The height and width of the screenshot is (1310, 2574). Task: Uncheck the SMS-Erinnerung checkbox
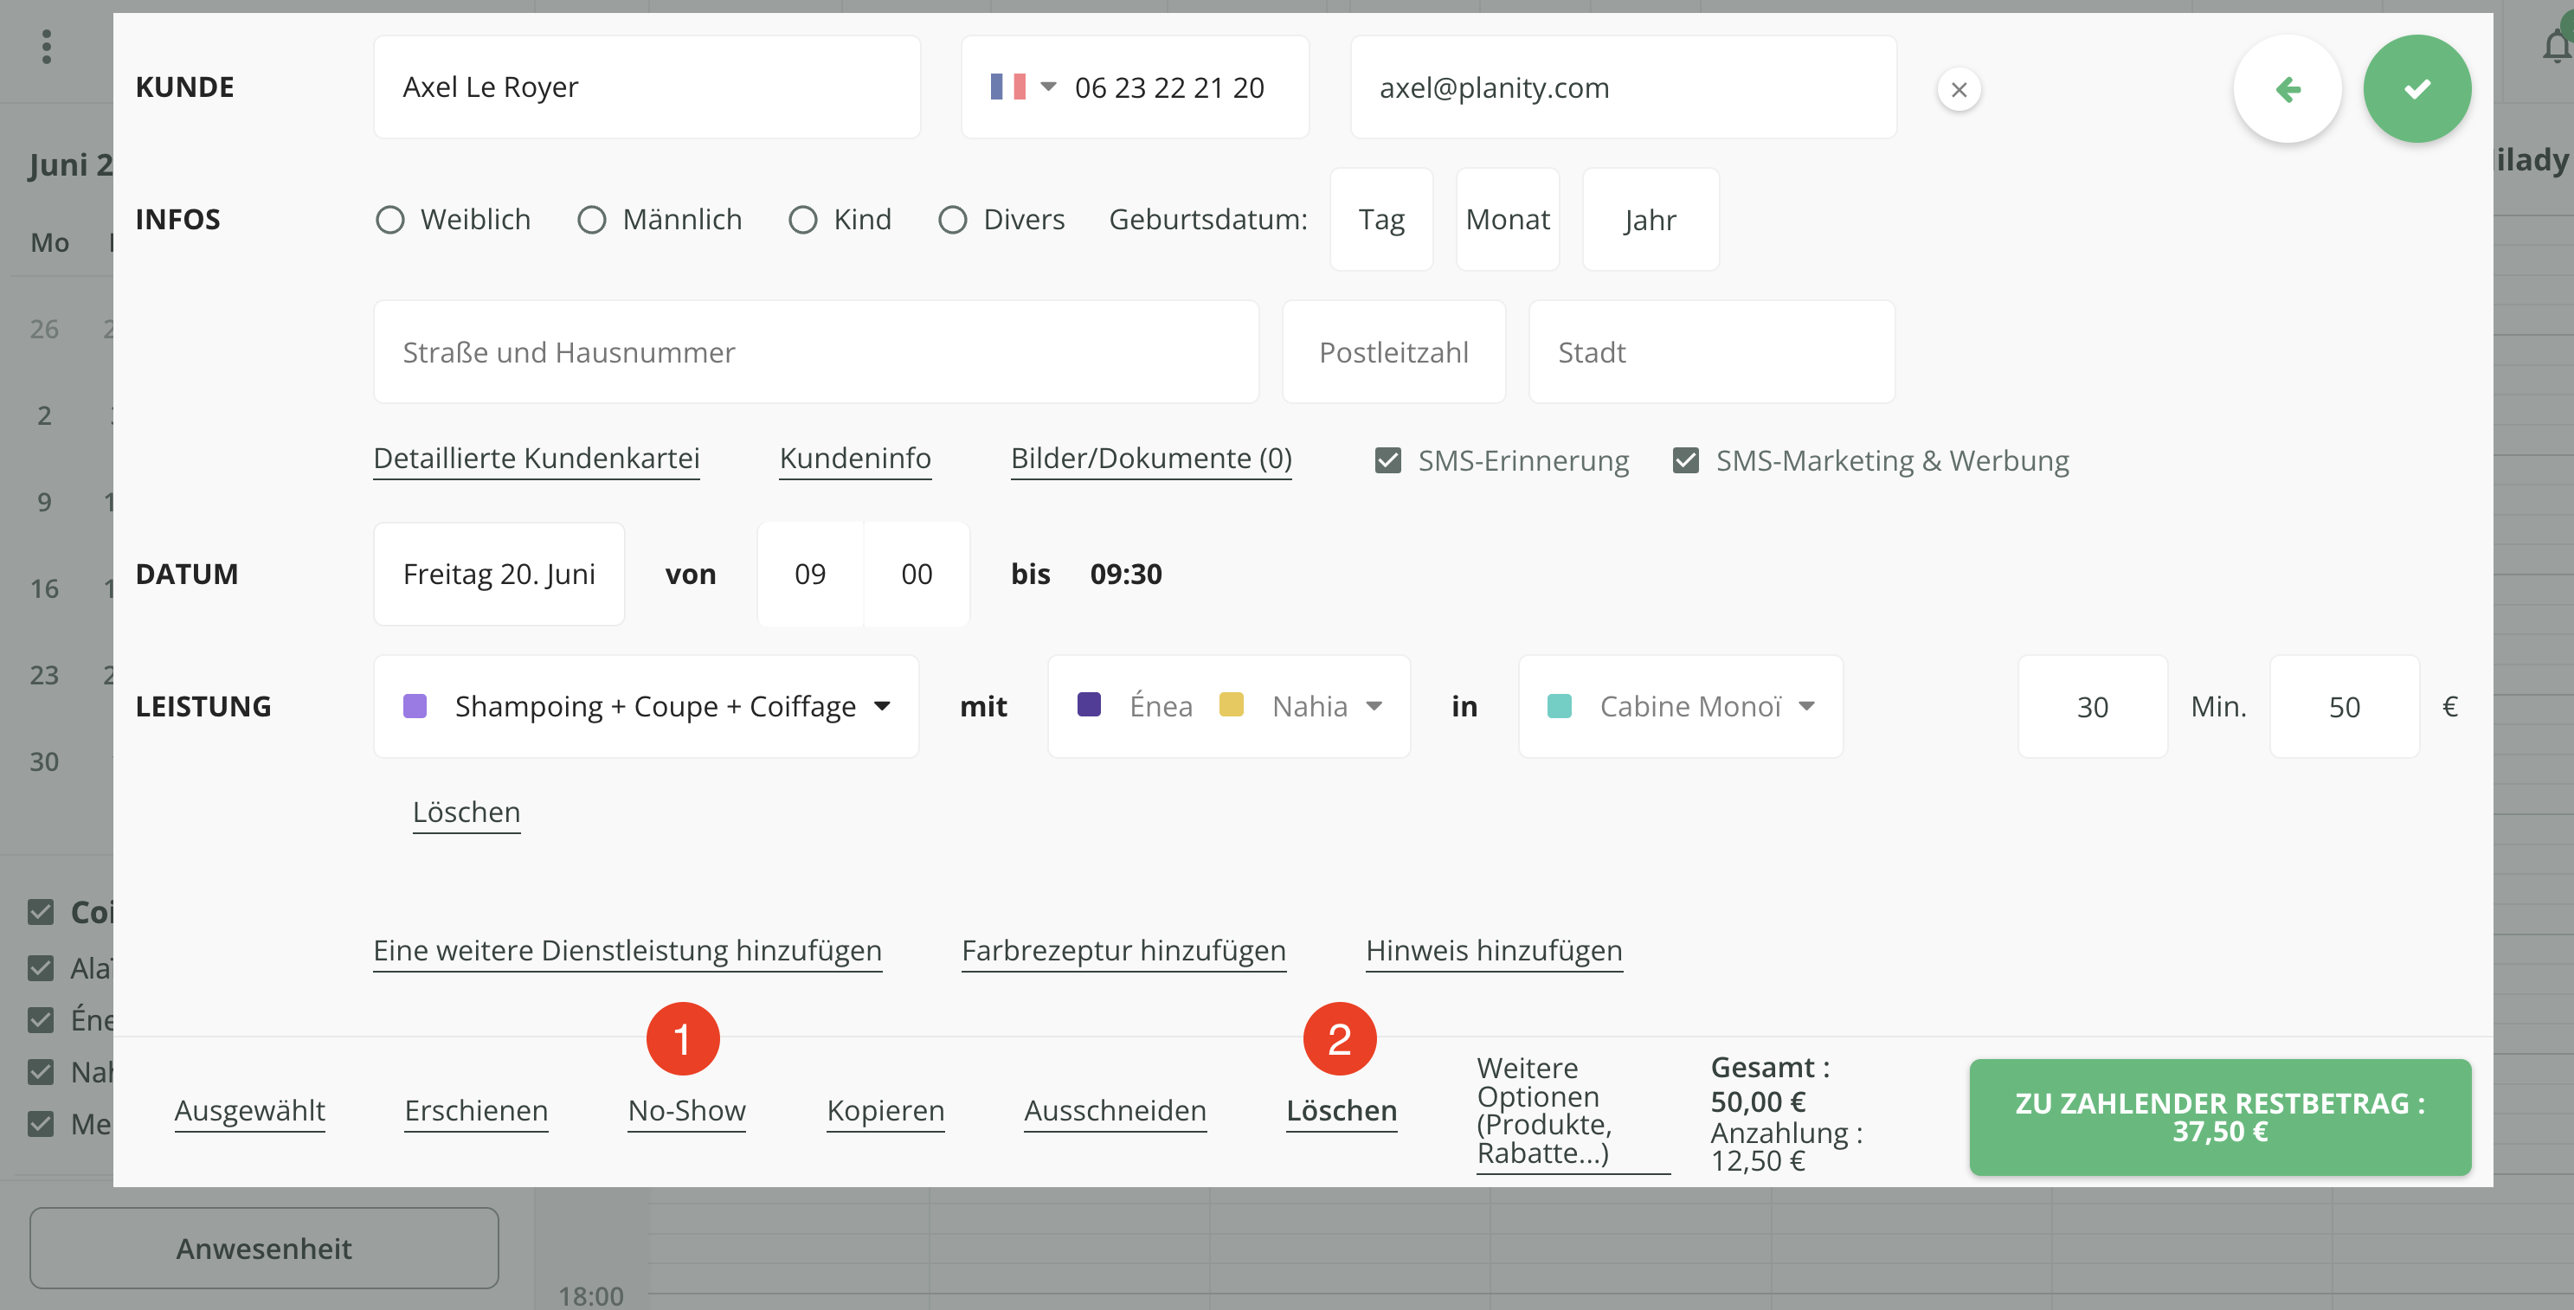[1387, 460]
